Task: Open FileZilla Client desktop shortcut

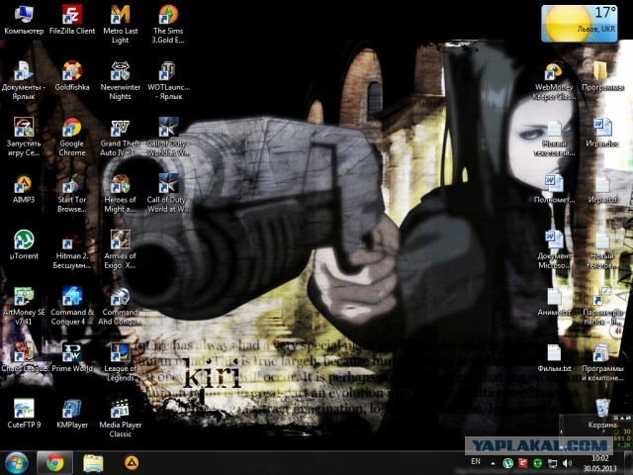Action: [71, 16]
